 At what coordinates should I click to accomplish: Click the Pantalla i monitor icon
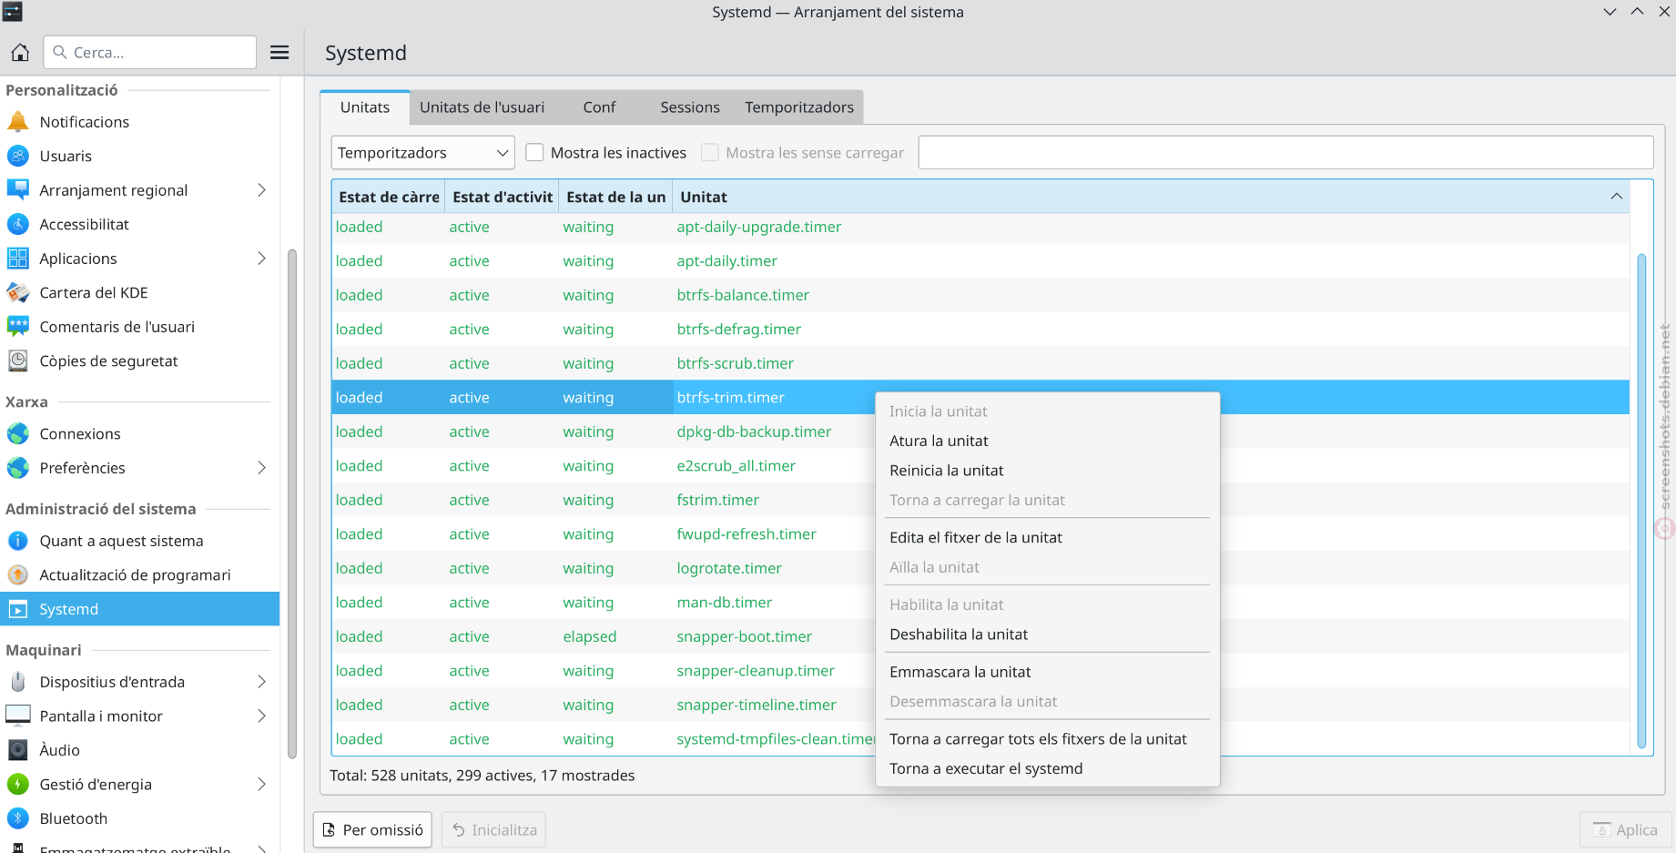(18, 716)
